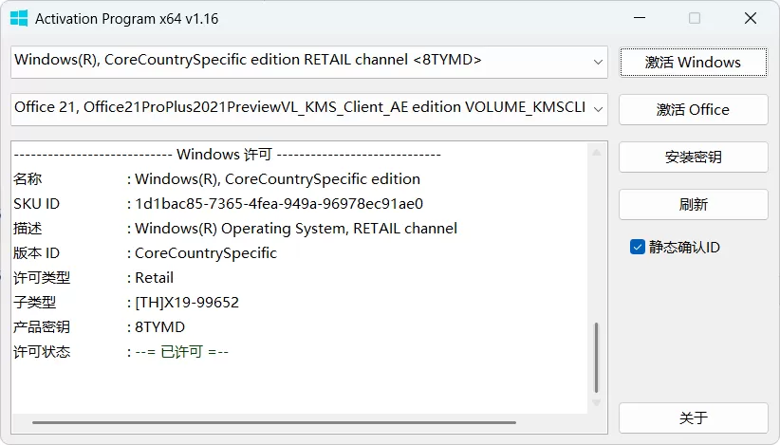Viewport: 780px width, 445px height.
Task: Click the horizontal scrollbar thumb
Action: (274, 422)
